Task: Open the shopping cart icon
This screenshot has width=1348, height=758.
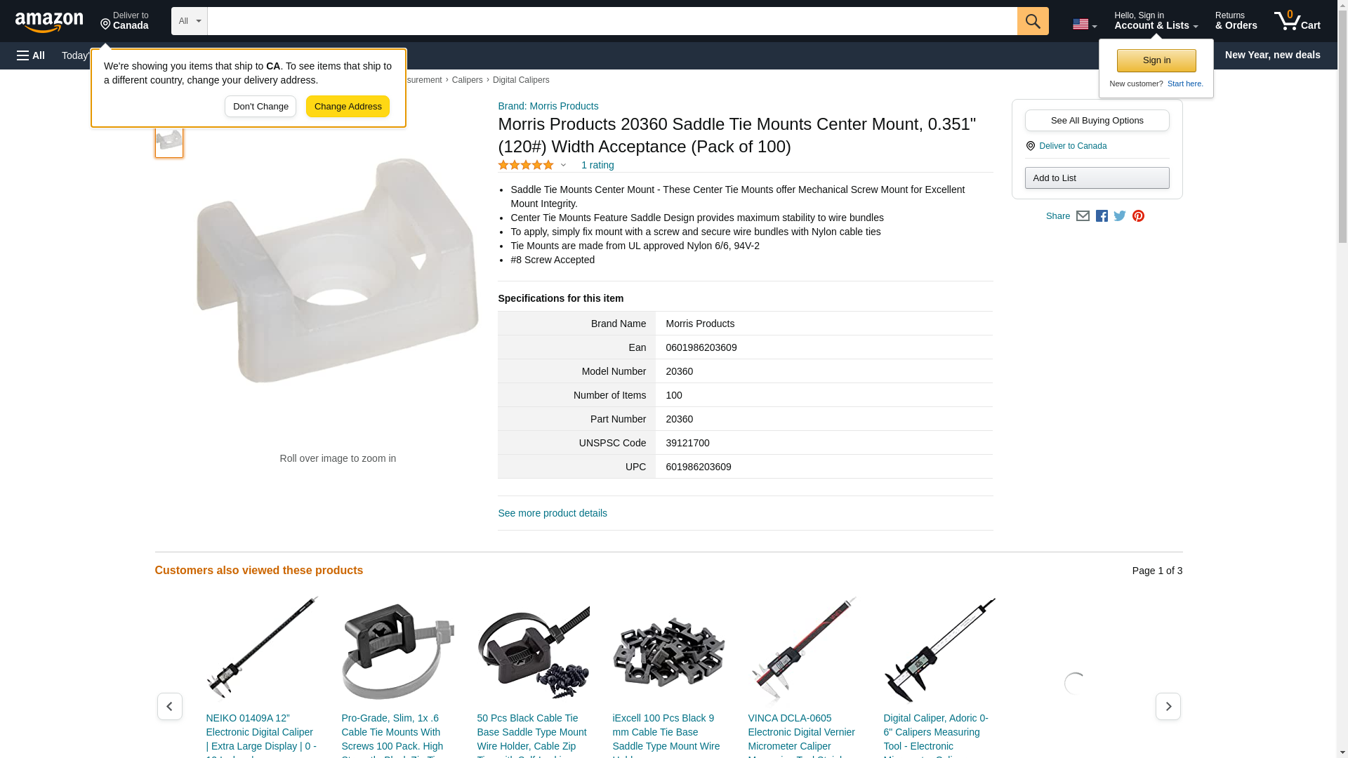Action: (1297, 21)
